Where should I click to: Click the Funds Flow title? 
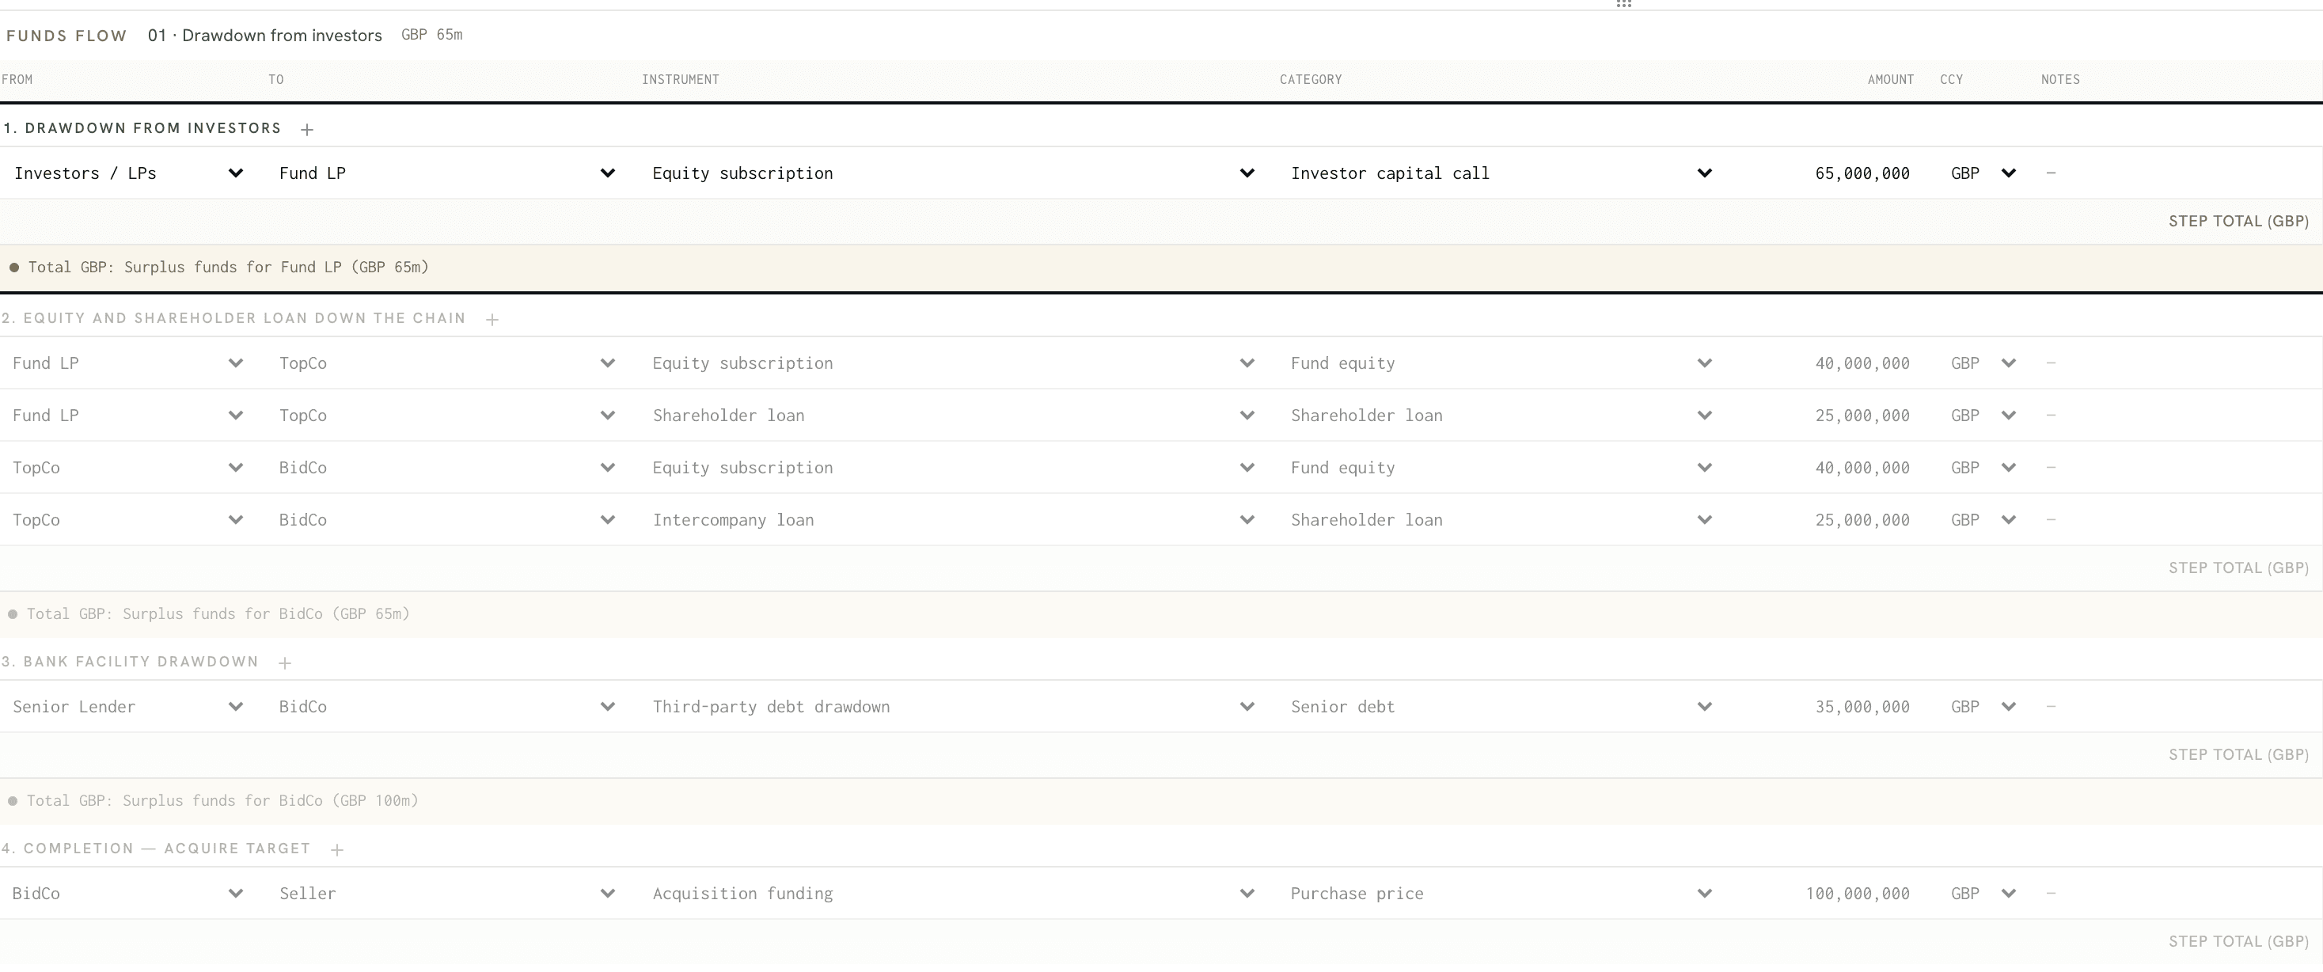tap(66, 36)
